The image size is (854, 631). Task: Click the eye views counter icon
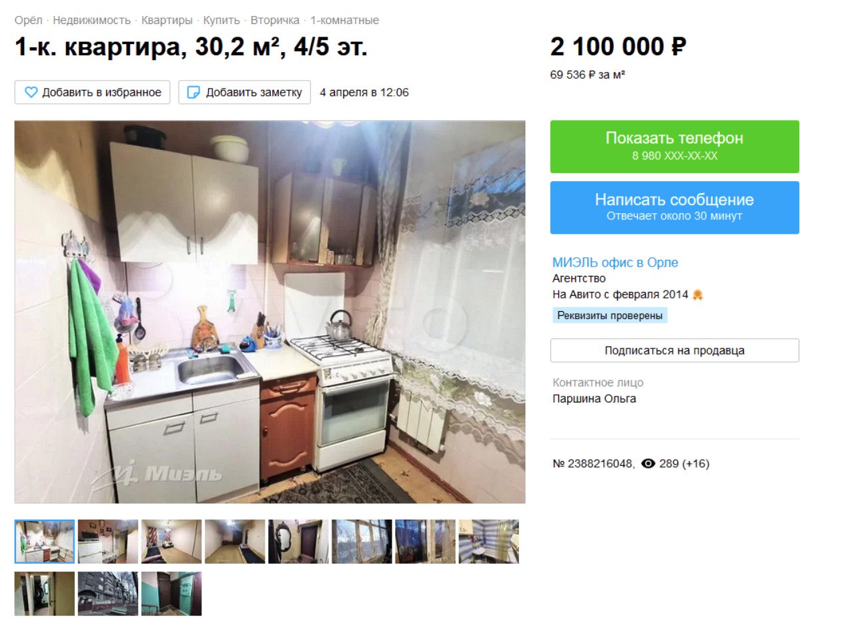click(648, 464)
